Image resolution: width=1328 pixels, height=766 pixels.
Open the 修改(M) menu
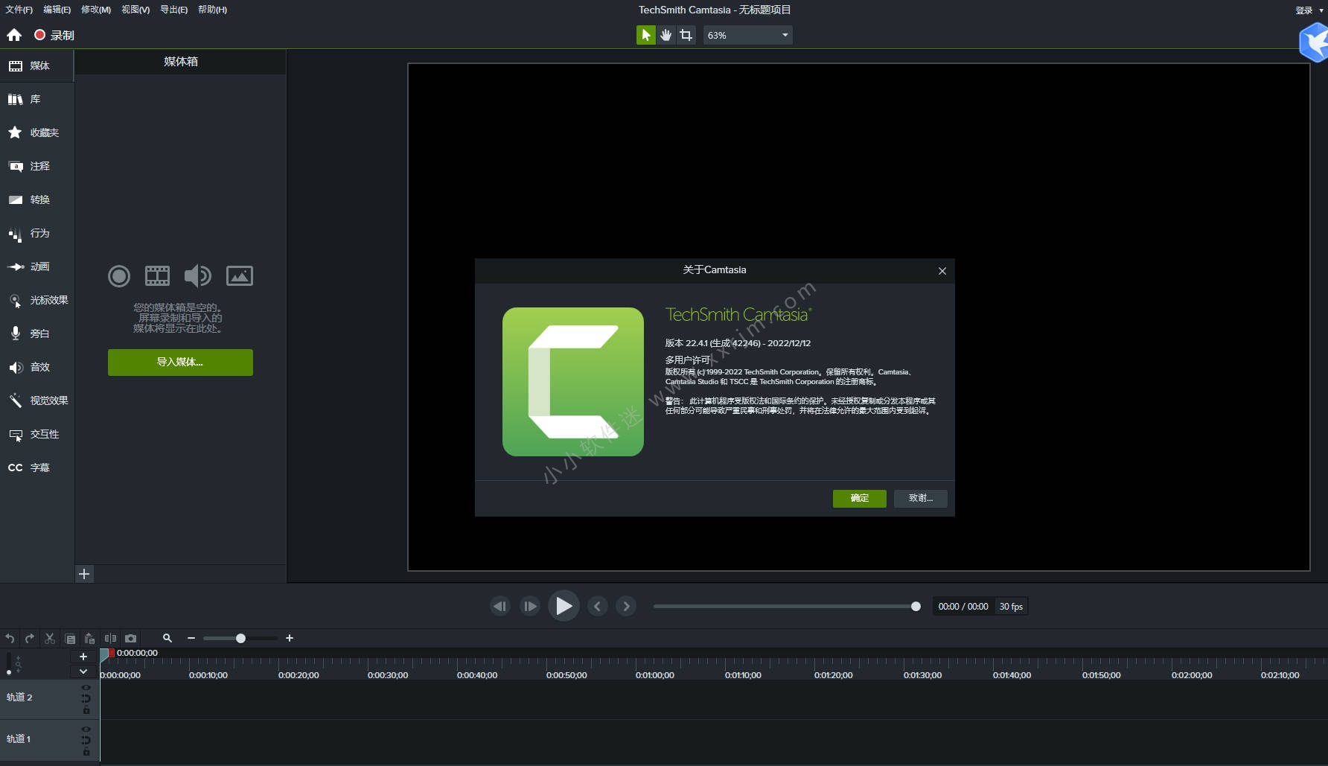96,10
